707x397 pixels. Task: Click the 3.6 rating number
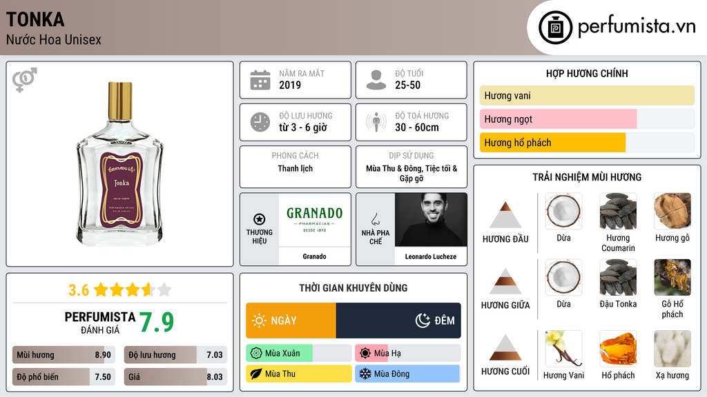[x=79, y=290]
